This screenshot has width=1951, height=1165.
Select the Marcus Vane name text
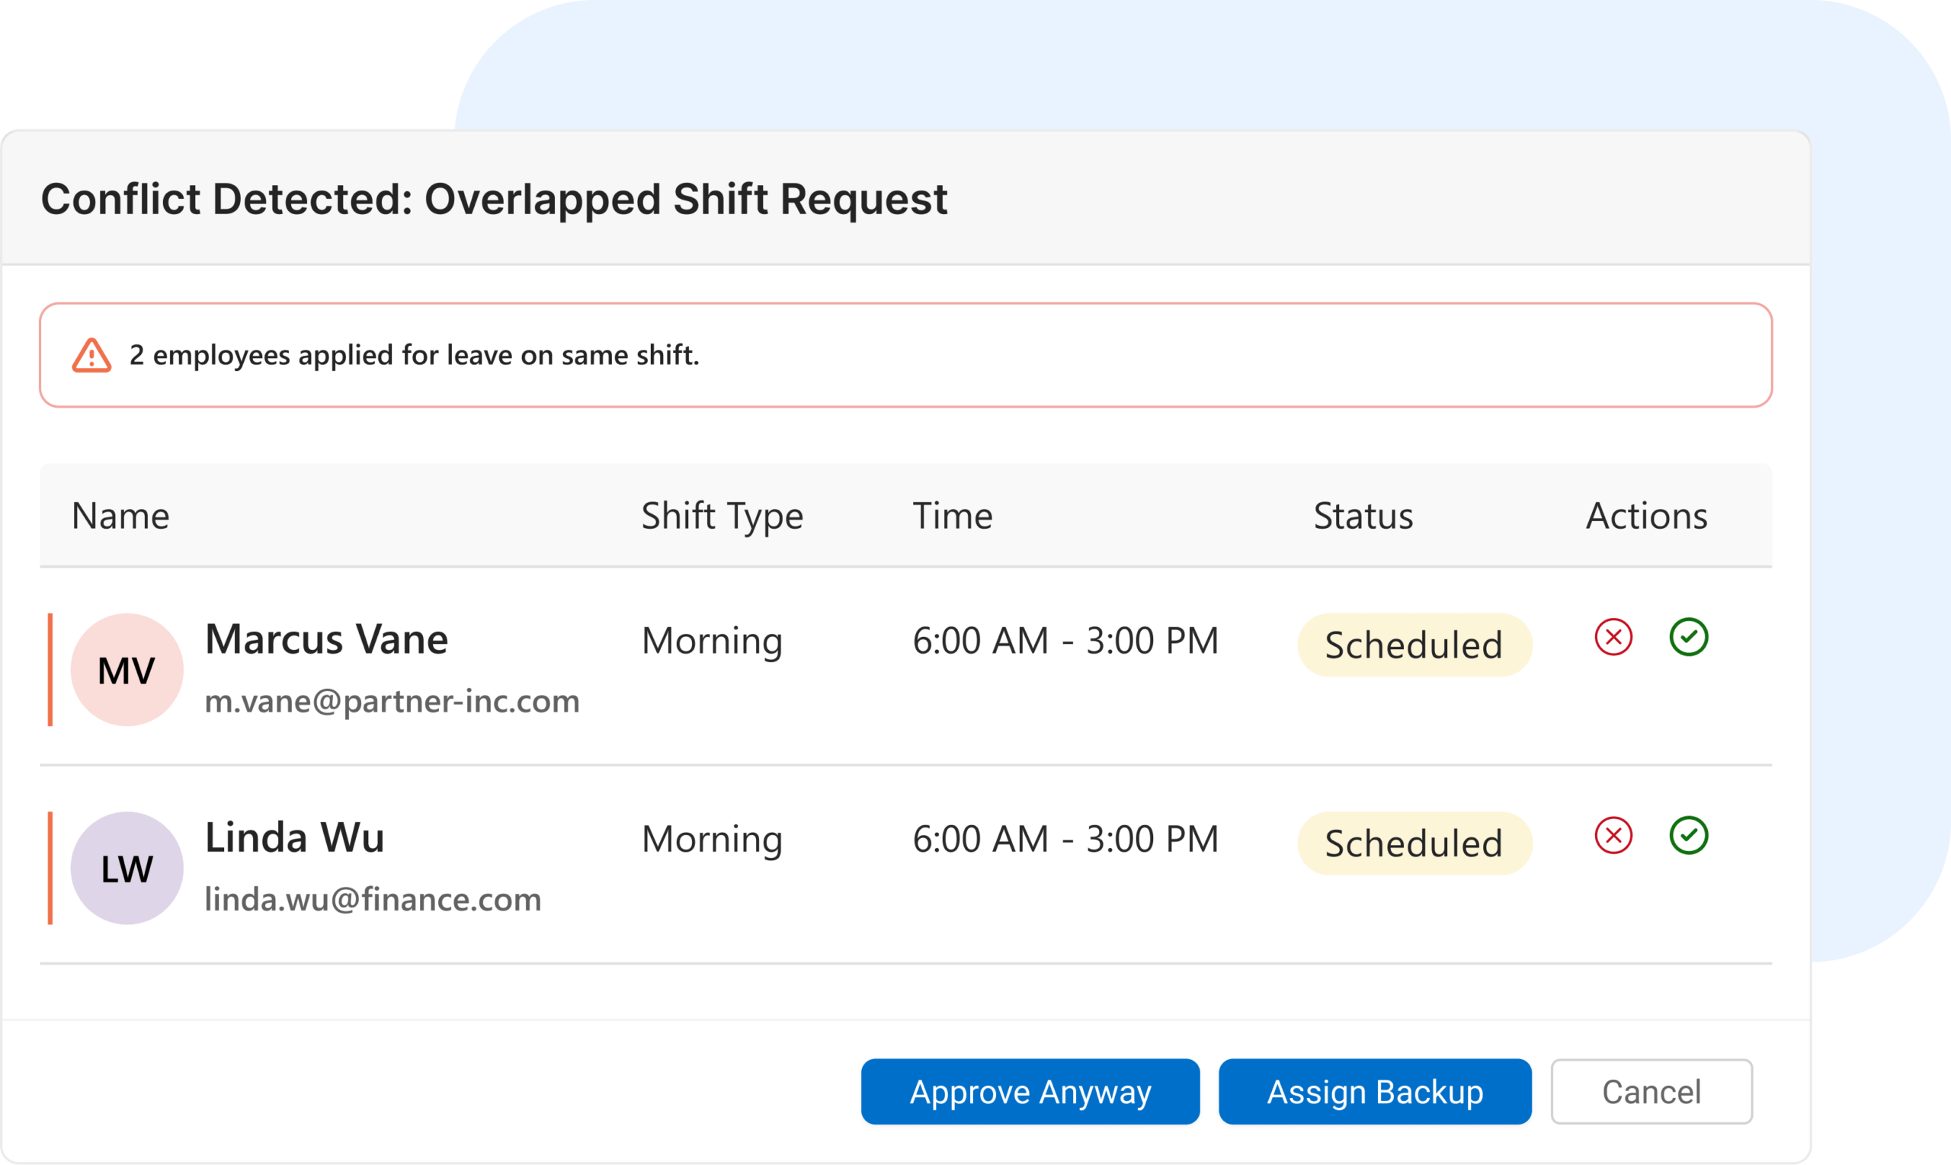pyautogui.click(x=327, y=639)
